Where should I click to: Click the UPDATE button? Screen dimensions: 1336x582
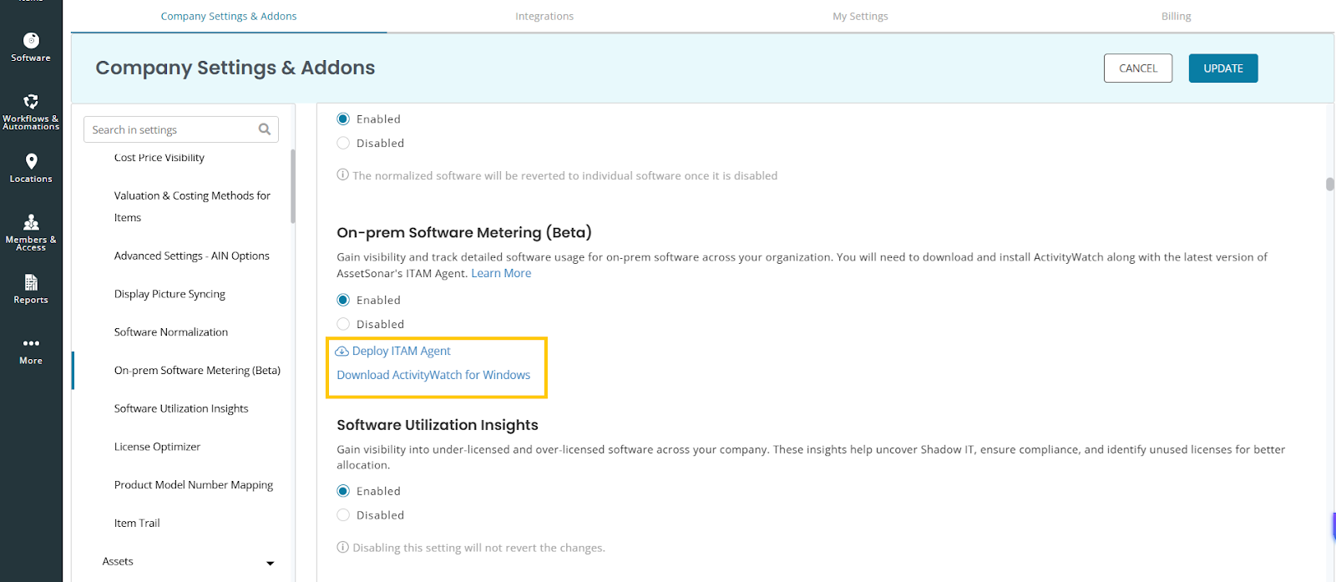pos(1222,68)
